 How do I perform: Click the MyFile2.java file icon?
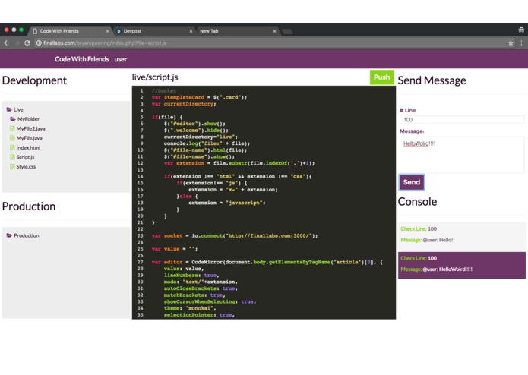click(x=12, y=128)
